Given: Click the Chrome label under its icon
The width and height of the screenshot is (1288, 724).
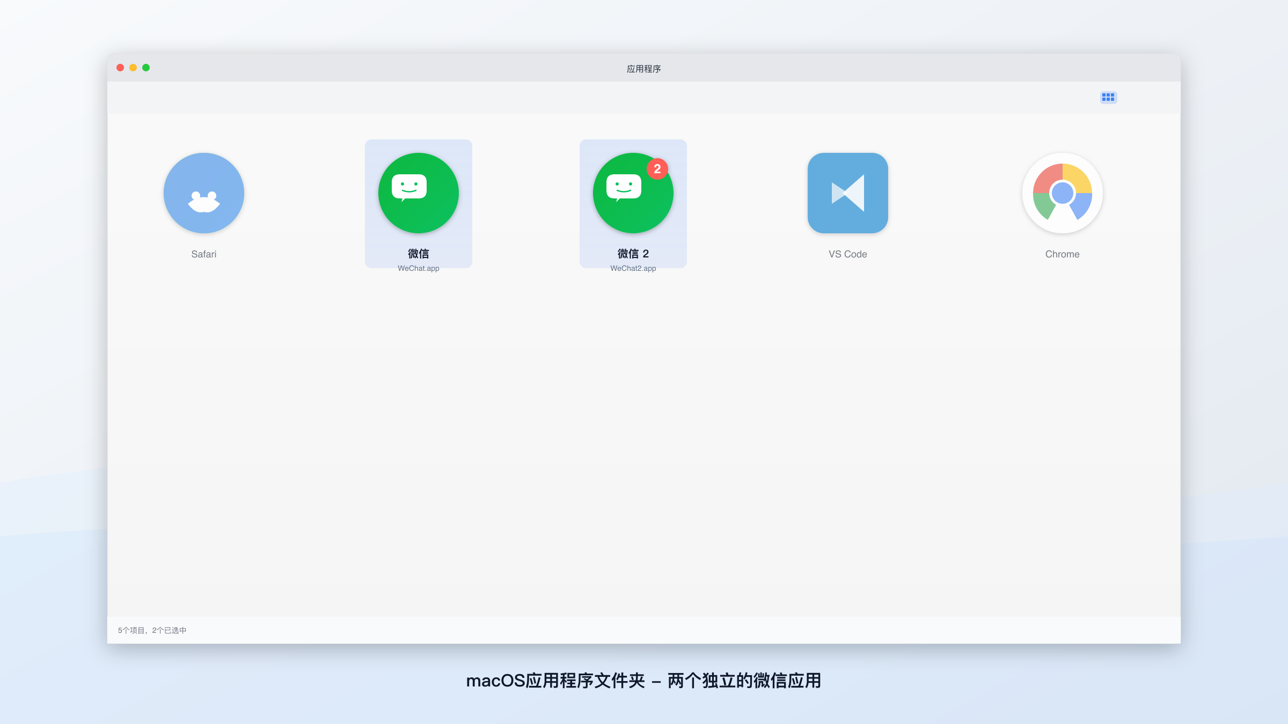Looking at the screenshot, I should [1062, 254].
